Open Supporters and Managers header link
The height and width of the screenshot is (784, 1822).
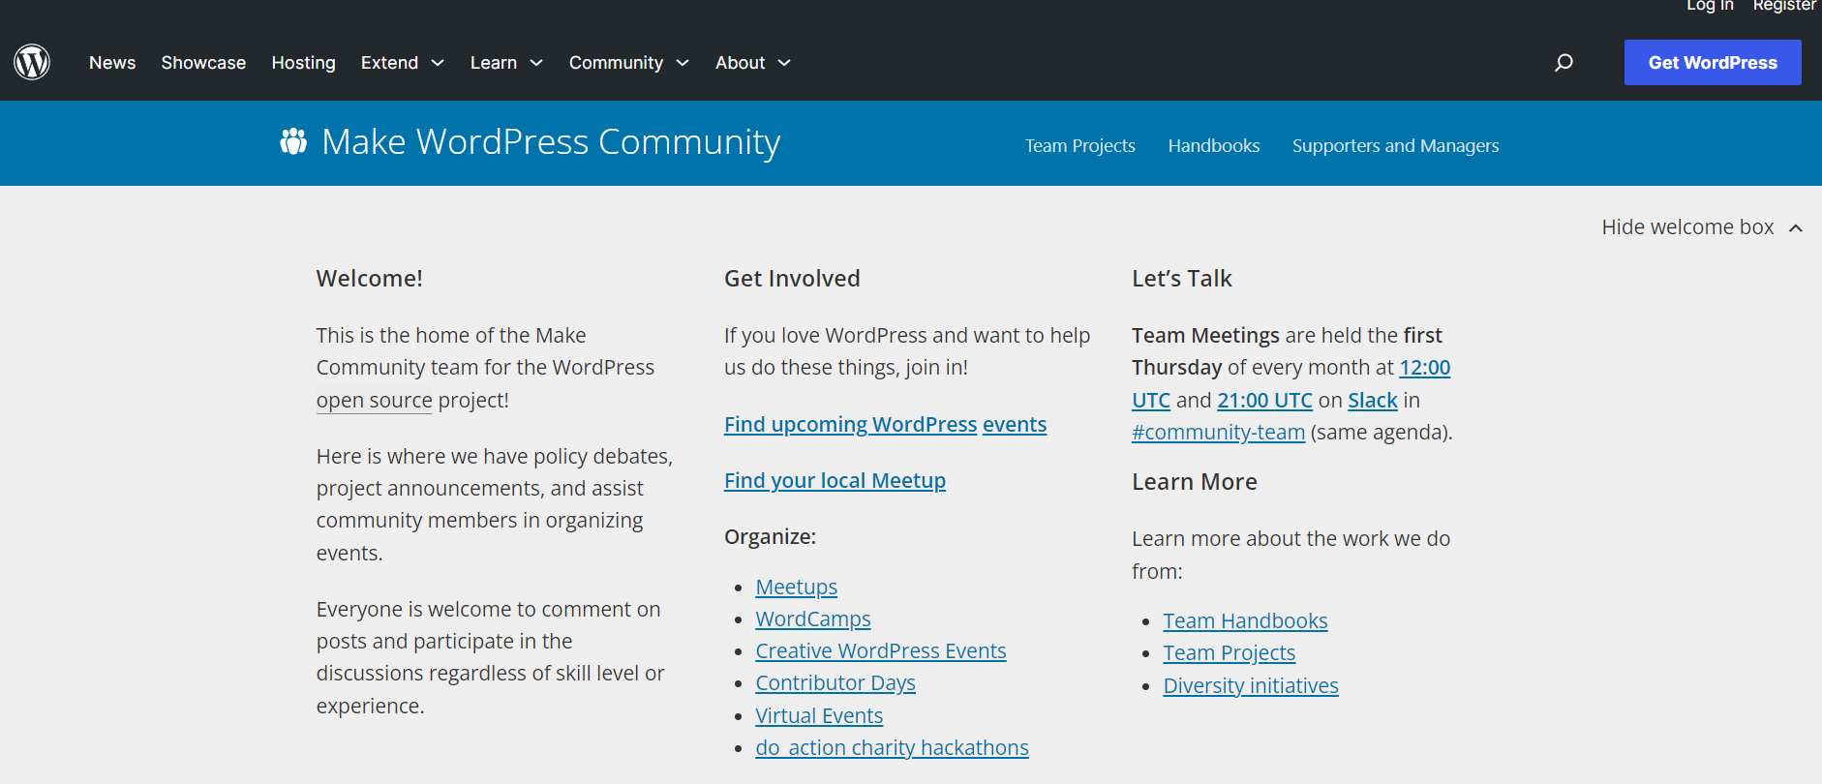1395,145
